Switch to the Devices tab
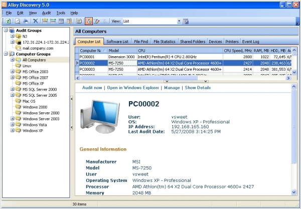 (x=215, y=42)
